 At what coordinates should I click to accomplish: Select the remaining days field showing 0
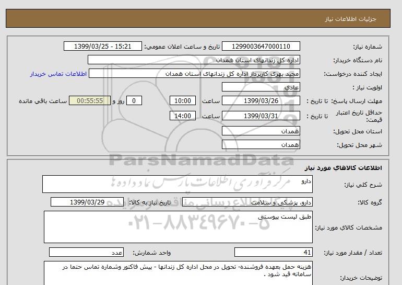(134, 100)
